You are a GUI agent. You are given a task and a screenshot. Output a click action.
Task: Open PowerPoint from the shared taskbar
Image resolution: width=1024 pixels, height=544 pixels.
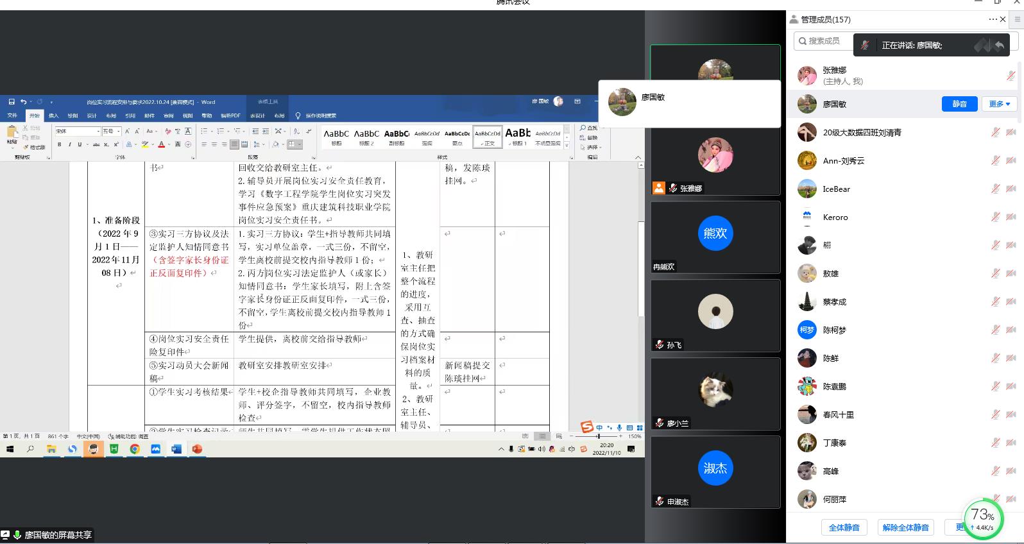click(x=197, y=449)
